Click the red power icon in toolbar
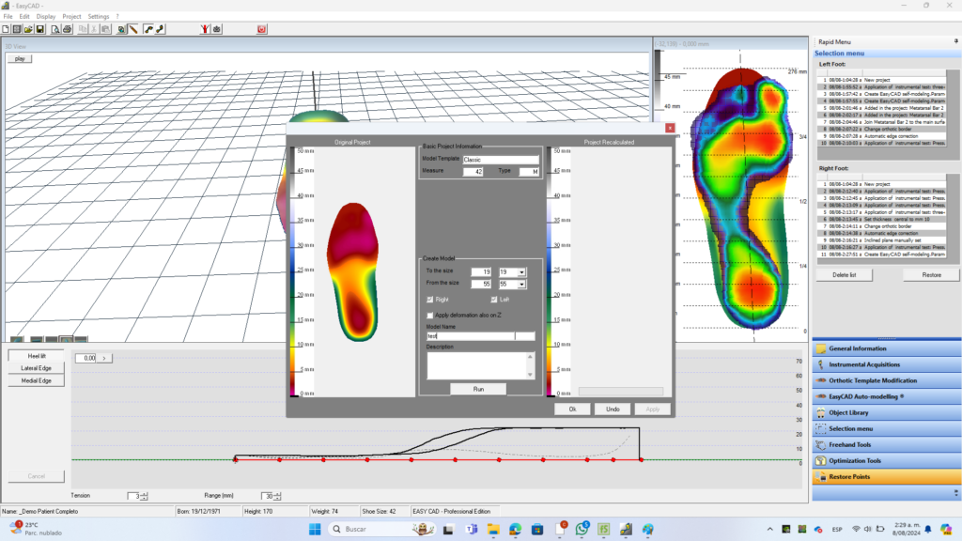Image resolution: width=962 pixels, height=541 pixels. point(261,29)
